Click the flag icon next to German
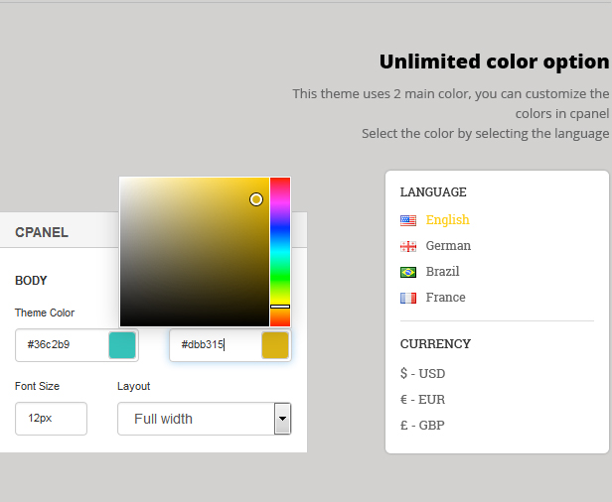This screenshot has width=612, height=502. pos(408,246)
